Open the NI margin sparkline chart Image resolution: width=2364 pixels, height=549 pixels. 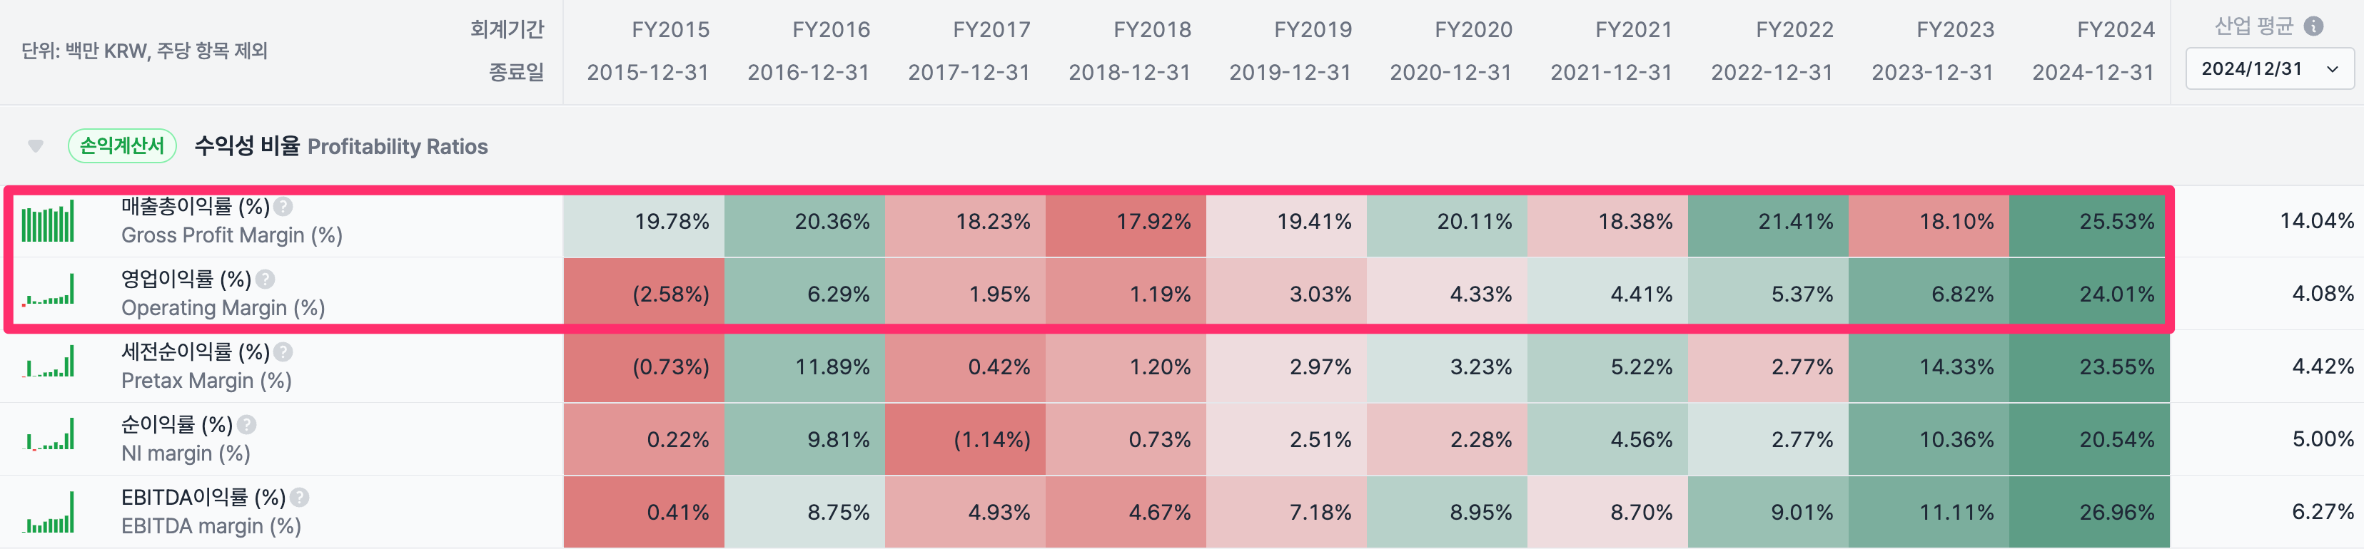pos(48,434)
